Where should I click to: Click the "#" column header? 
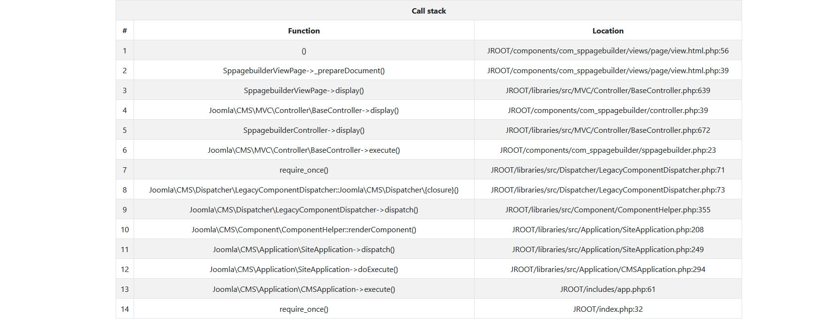coord(125,31)
